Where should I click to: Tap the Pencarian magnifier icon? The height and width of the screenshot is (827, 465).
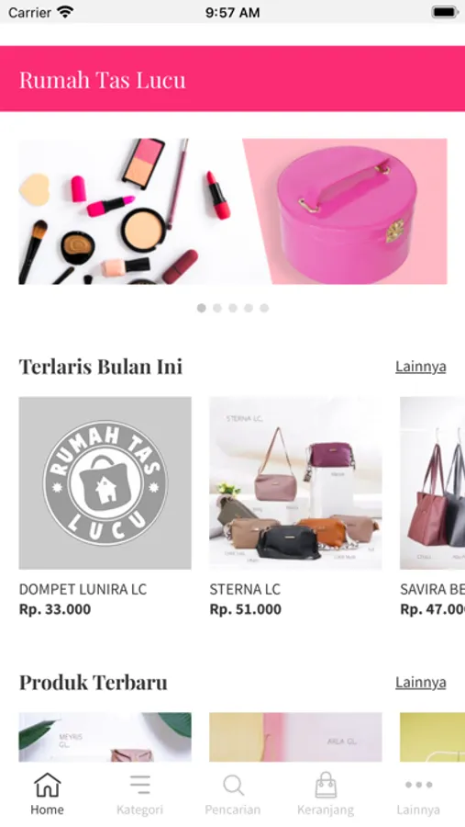[x=233, y=785]
